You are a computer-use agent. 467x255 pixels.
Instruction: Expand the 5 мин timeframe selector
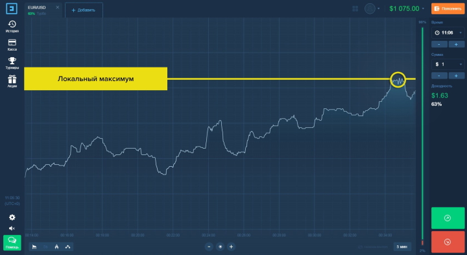coord(402,247)
